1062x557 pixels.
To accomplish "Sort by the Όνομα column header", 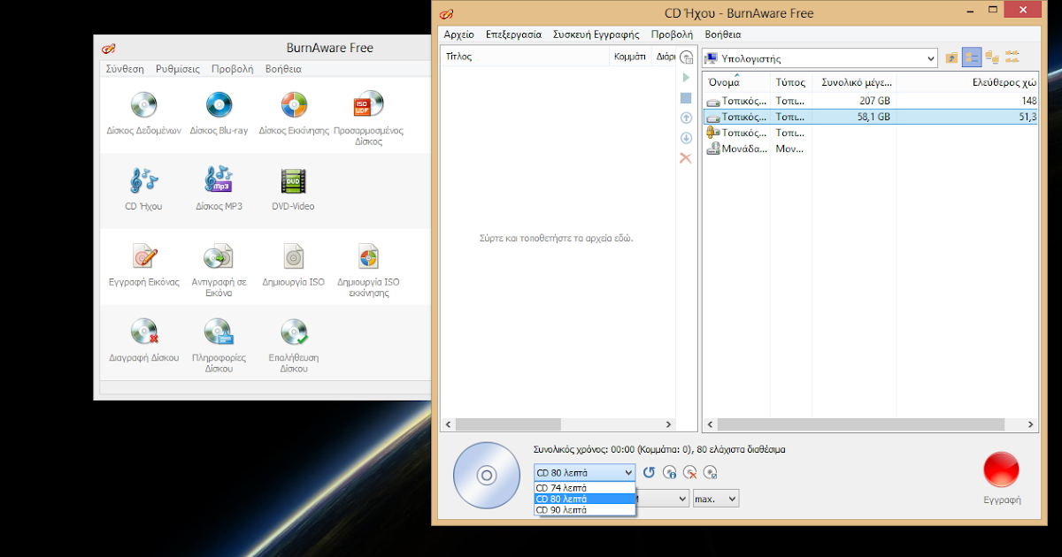I will (x=736, y=81).
